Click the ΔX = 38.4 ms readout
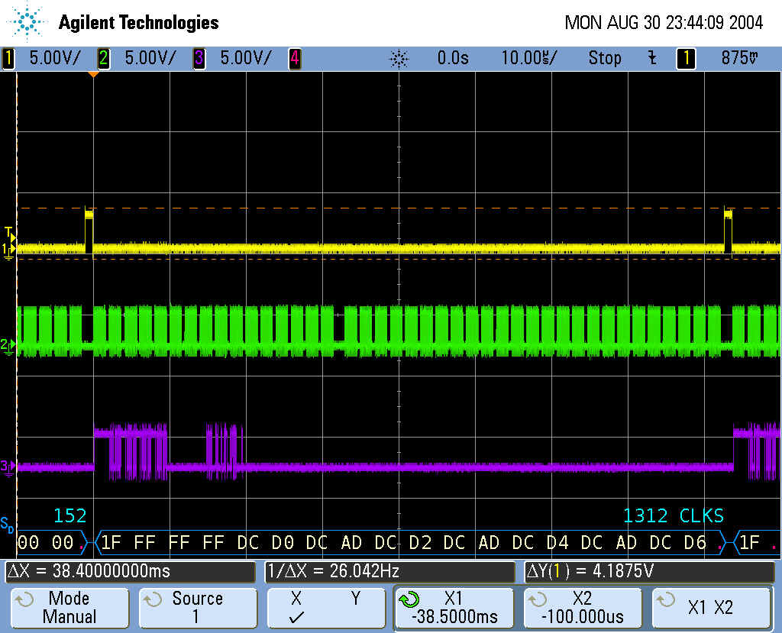Image resolution: width=782 pixels, height=633 pixels. click(x=130, y=571)
